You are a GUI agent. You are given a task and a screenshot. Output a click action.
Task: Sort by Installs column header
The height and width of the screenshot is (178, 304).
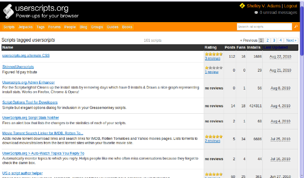pyautogui.click(x=254, y=47)
